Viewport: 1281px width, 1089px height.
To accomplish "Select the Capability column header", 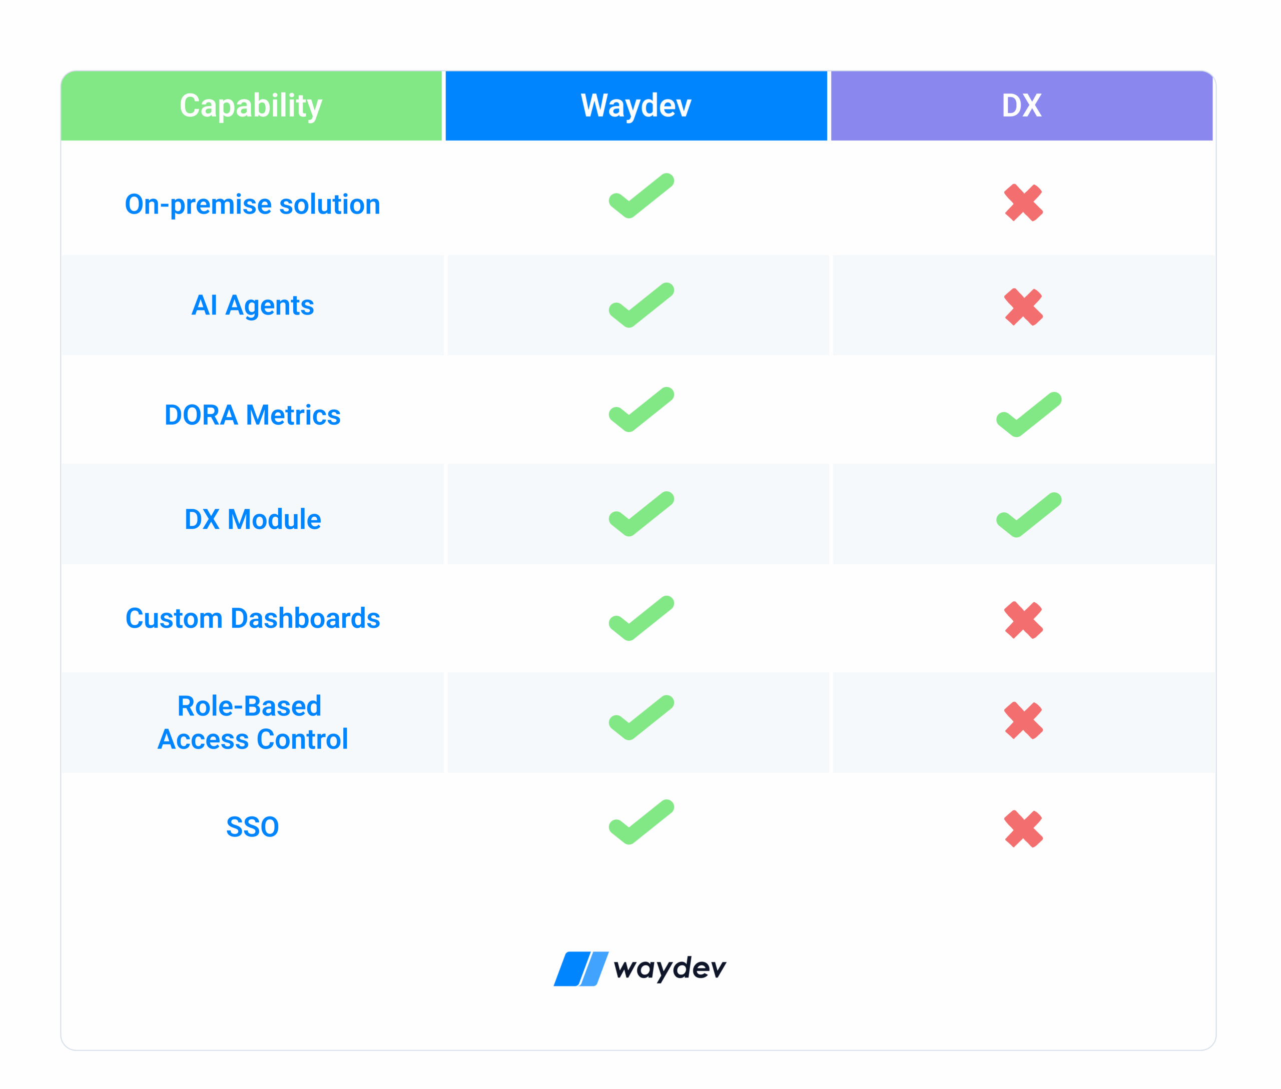I will click(x=251, y=106).
